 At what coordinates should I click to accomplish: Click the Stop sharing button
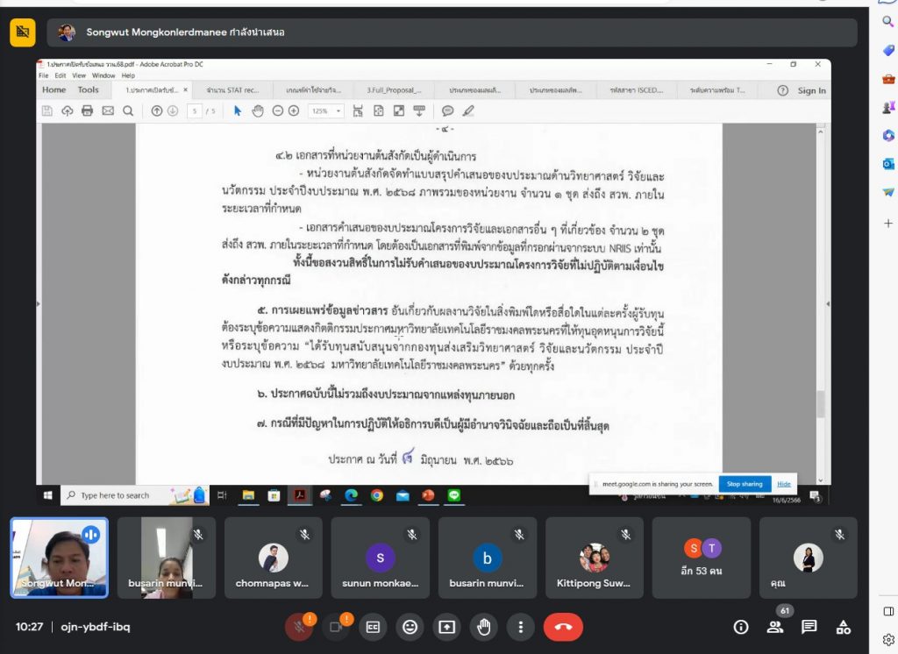pos(745,484)
